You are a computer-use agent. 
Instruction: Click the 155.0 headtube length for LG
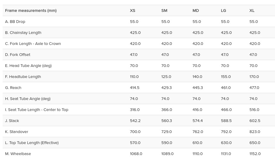(226, 76)
